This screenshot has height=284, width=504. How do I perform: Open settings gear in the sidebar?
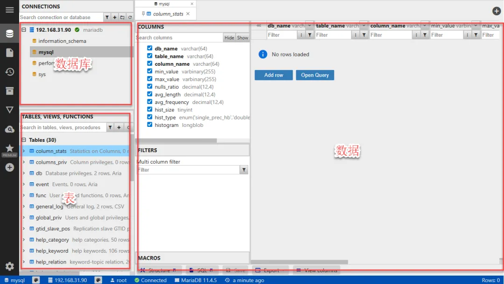point(10,266)
